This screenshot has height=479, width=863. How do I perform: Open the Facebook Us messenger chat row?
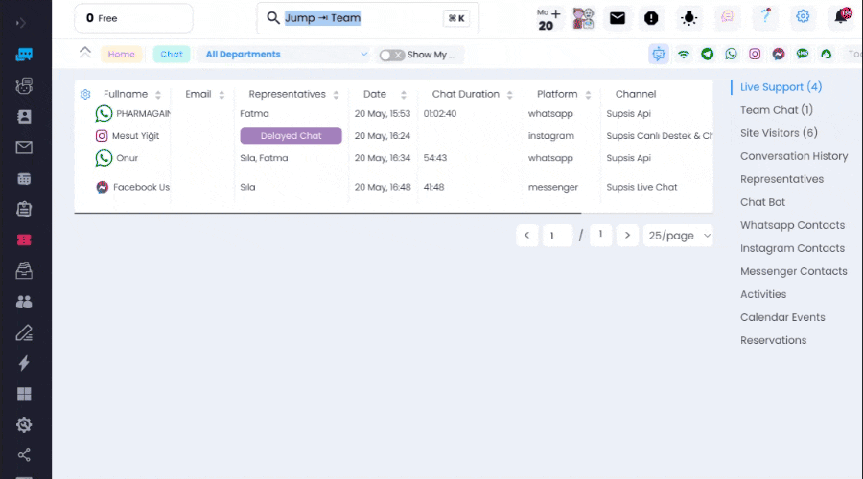tap(393, 187)
